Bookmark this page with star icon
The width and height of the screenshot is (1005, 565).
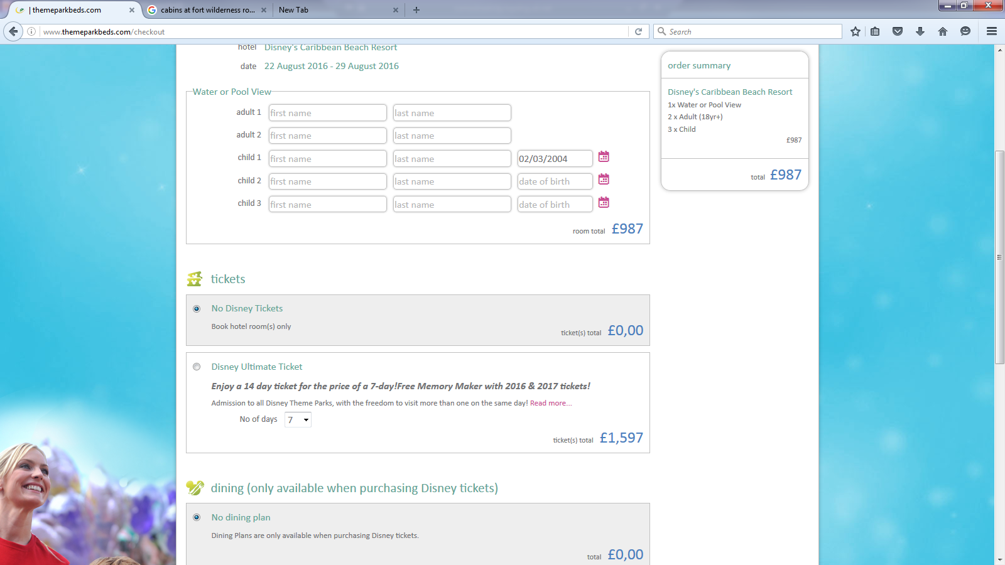(x=856, y=31)
